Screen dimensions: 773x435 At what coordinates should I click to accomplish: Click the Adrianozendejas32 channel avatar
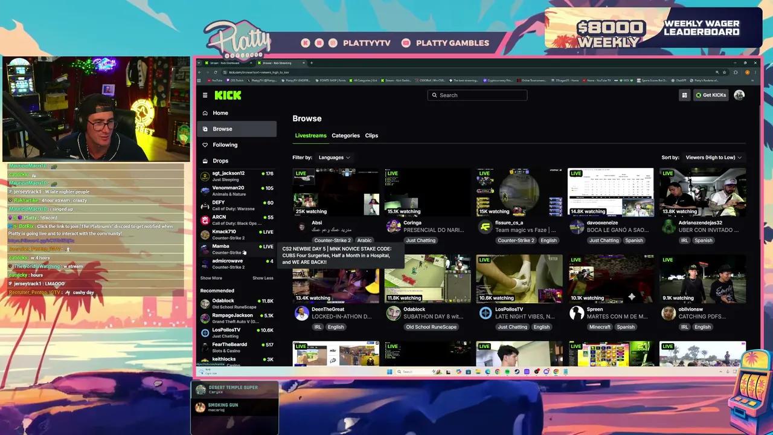(x=669, y=227)
